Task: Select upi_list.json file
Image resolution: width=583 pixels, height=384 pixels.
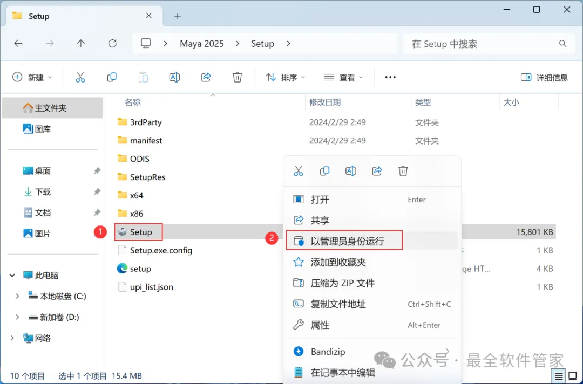Action: (x=145, y=287)
